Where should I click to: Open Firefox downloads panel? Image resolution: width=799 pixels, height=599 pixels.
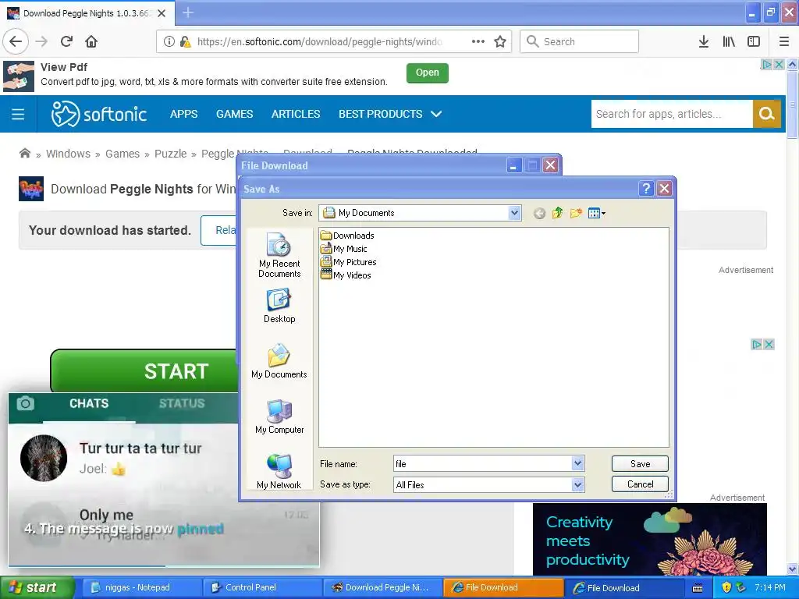pos(704,41)
